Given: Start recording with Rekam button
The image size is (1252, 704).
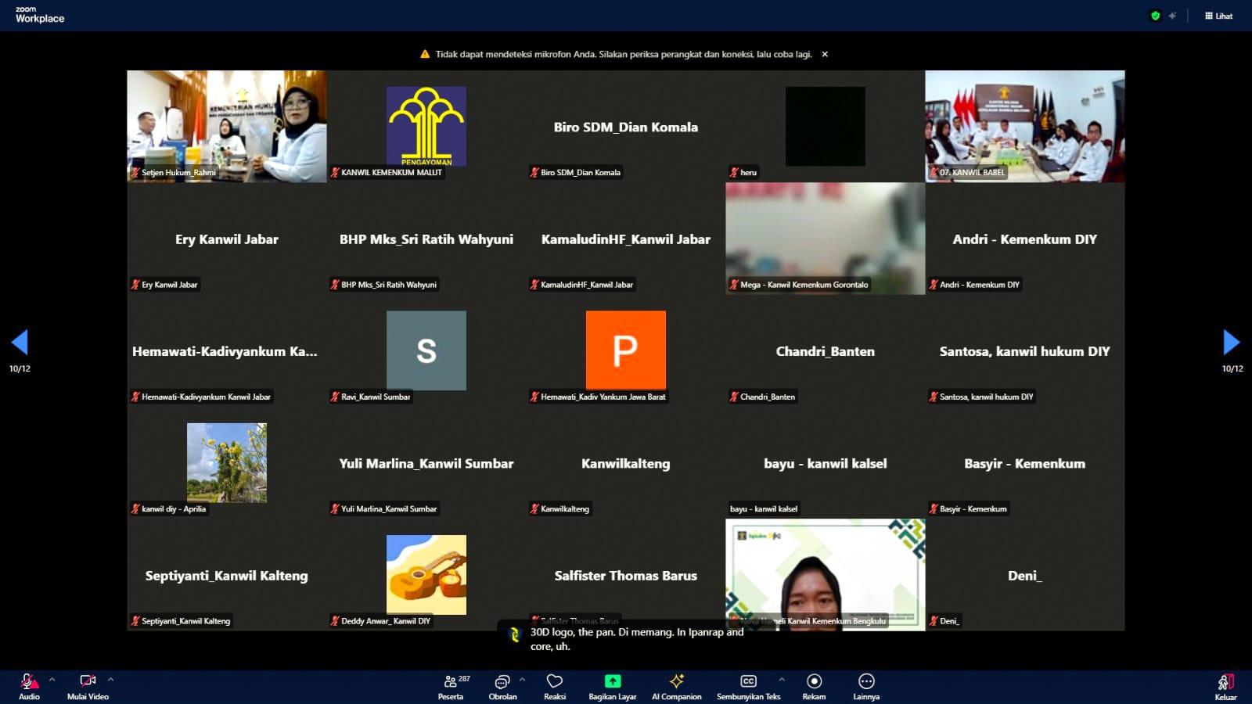Looking at the screenshot, I should click(x=814, y=685).
